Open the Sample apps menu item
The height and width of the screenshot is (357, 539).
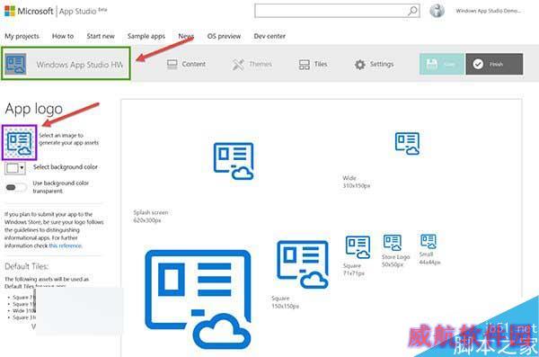pos(146,36)
